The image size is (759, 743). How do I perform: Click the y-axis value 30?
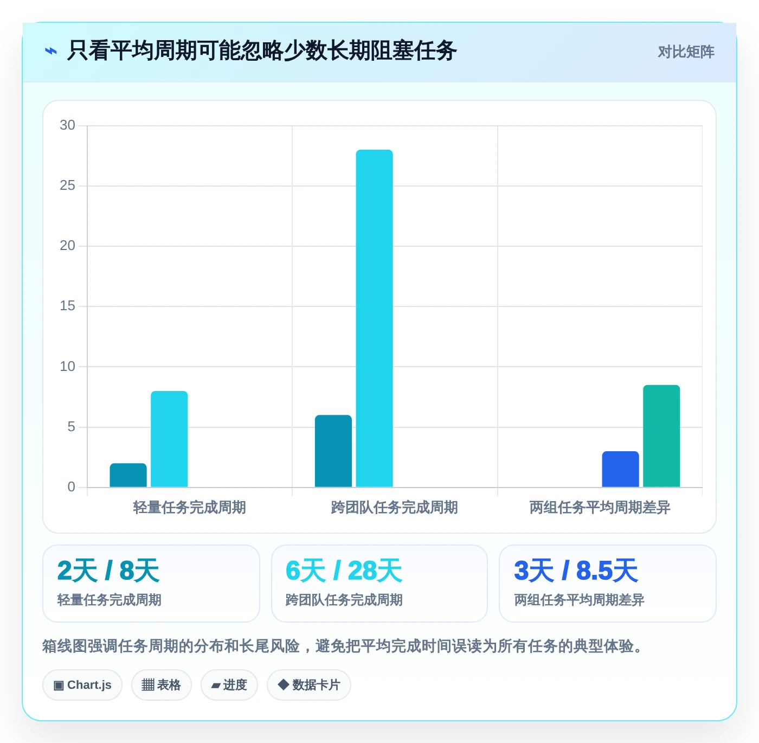[68, 125]
